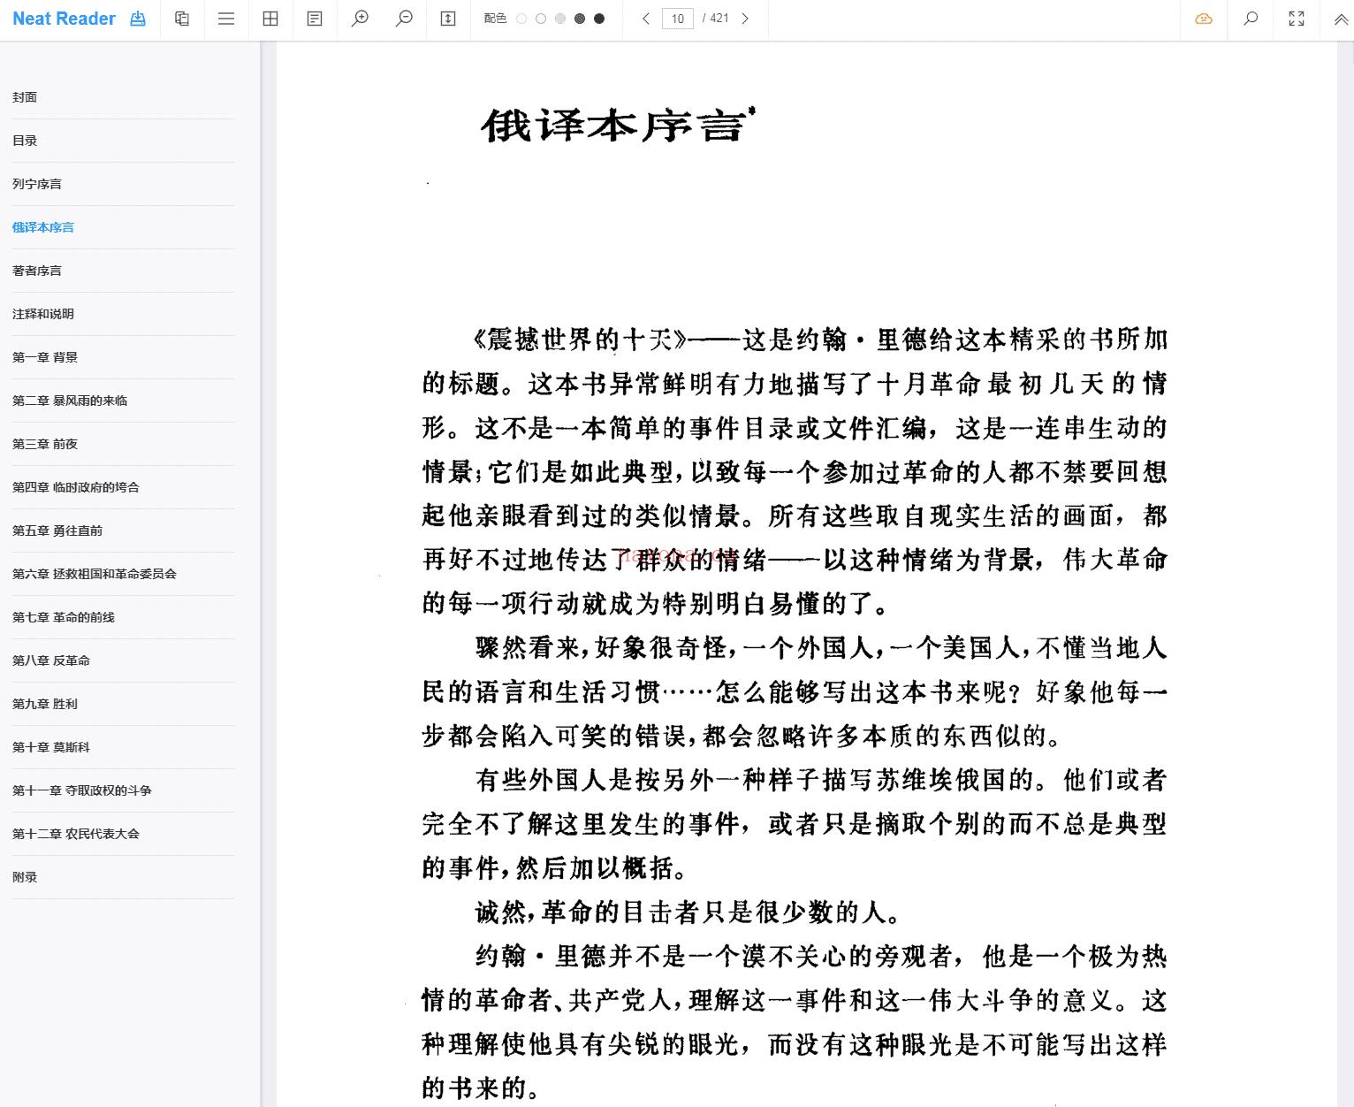Screen dimensions: 1354x1107
Task: Select the light gray color theme swatch
Action: [x=560, y=19]
